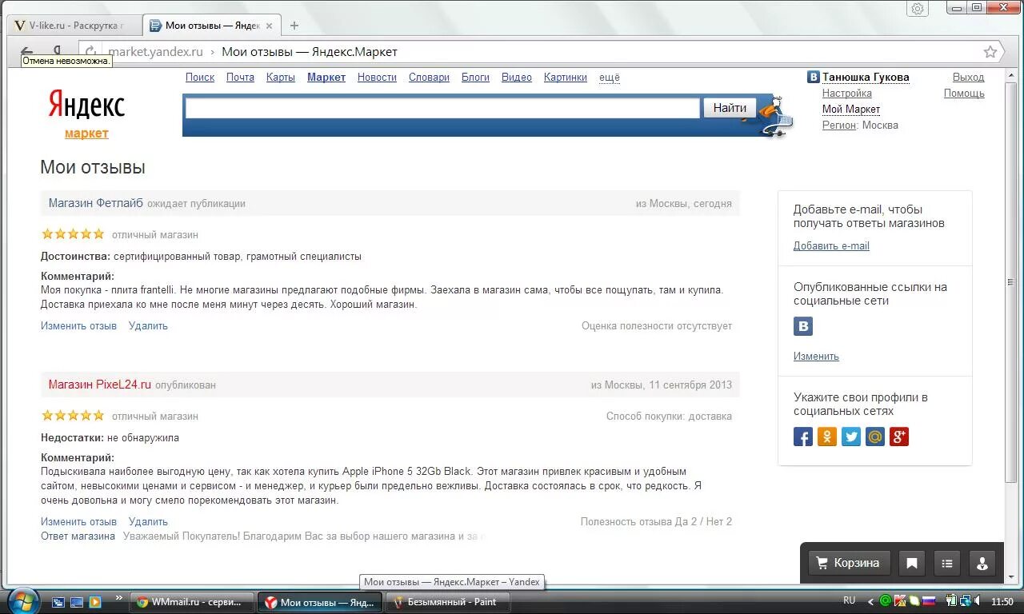Edit the Фетлайб review via Изменить отзыв

pyautogui.click(x=78, y=325)
